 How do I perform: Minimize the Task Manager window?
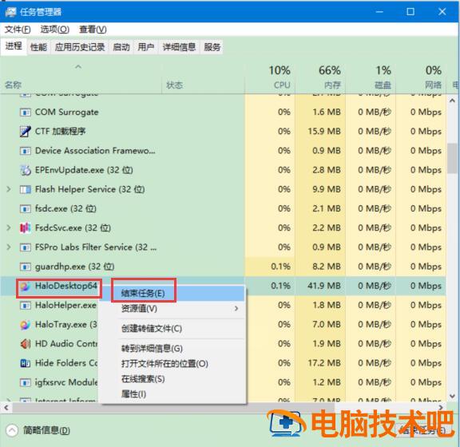coord(379,12)
